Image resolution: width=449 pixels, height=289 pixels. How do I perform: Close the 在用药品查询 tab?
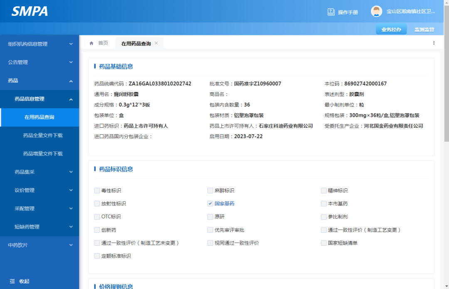[x=156, y=42]
